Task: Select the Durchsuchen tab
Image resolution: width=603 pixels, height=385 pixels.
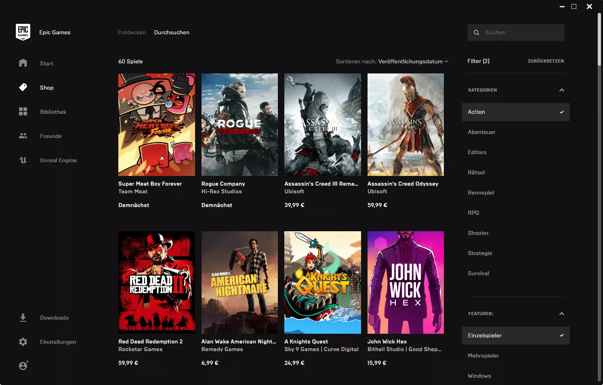Action: [x=172, y=32]
